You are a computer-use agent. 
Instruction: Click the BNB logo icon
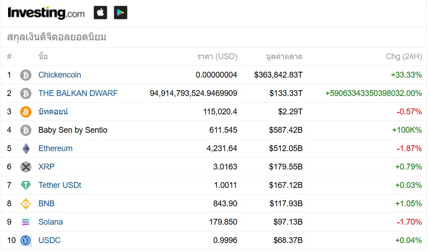(x=26, y=204)
